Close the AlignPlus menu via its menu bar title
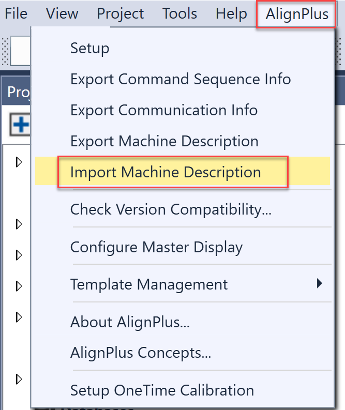This screenshot has width=345, height=410. tap(297, 14)
